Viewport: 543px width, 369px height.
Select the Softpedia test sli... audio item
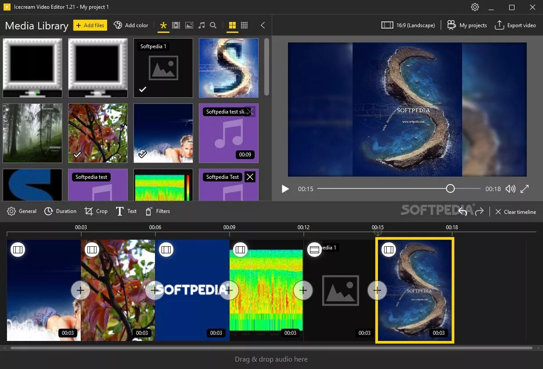point(229,133)
